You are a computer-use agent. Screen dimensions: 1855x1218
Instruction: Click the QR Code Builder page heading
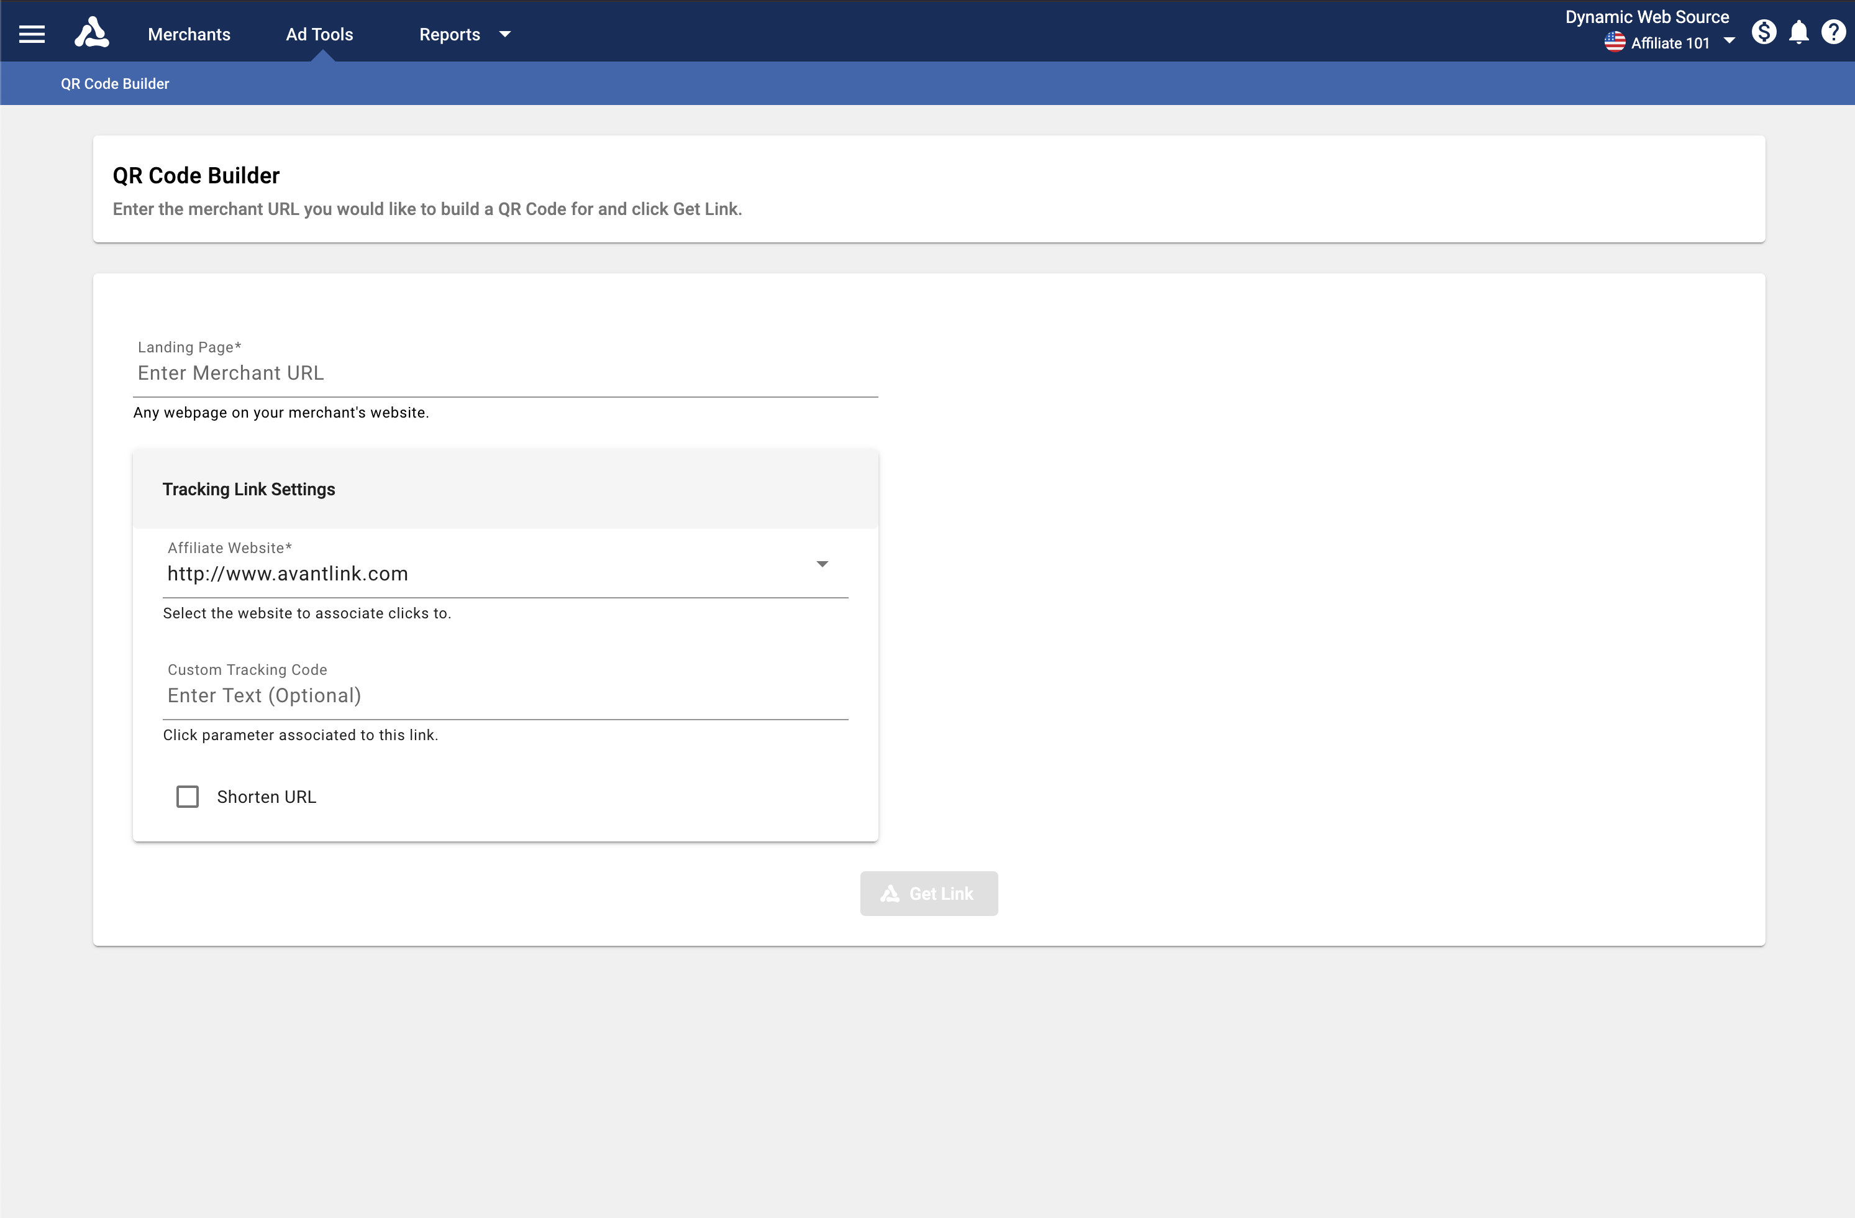pos(196,175)
